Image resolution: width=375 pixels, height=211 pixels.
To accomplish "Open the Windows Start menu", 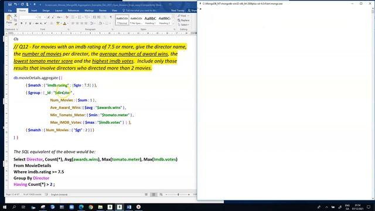I will pyautogui.click(x=4, y=207).
